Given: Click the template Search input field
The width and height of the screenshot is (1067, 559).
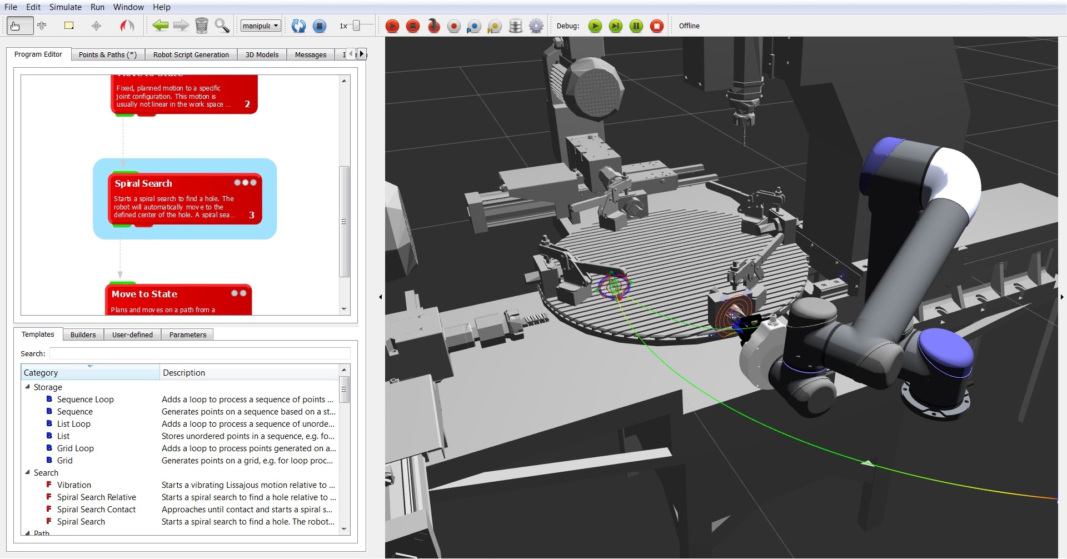Looking at the screenshot, I should click(200, 353).
